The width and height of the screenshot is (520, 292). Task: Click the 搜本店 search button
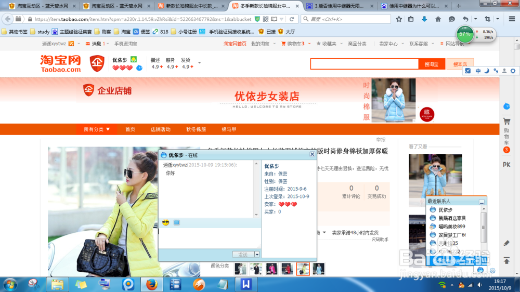click(460, 64)
